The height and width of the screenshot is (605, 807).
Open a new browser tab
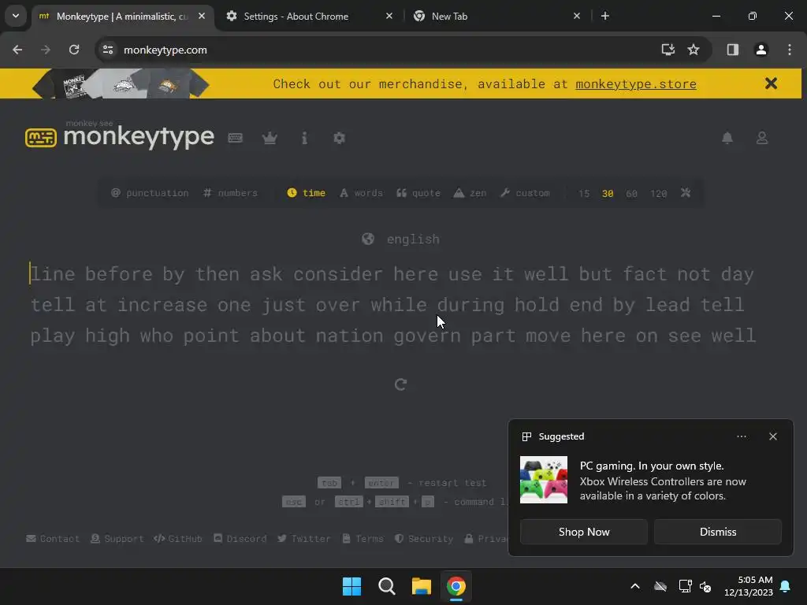click(x=605, y=16)
